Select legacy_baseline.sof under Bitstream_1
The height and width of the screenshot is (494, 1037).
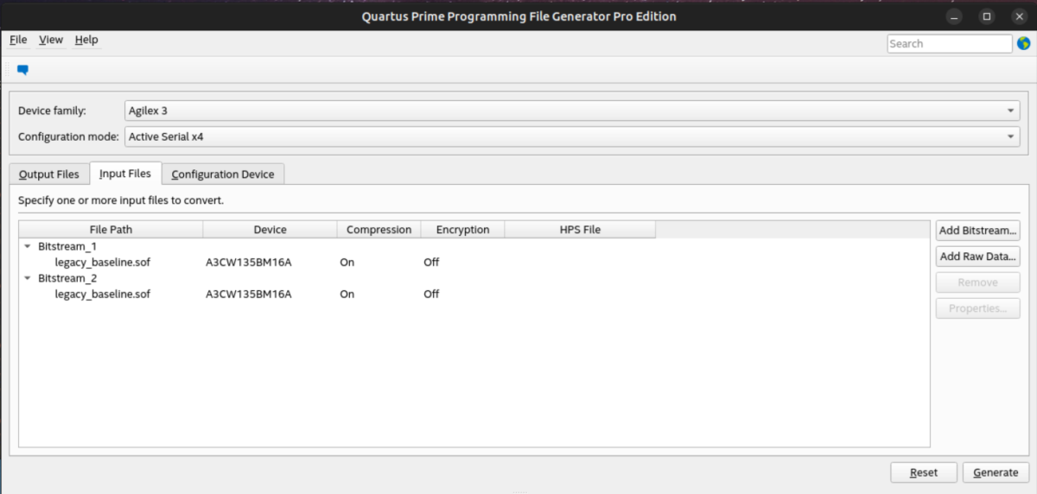click(x=102, y=263)
